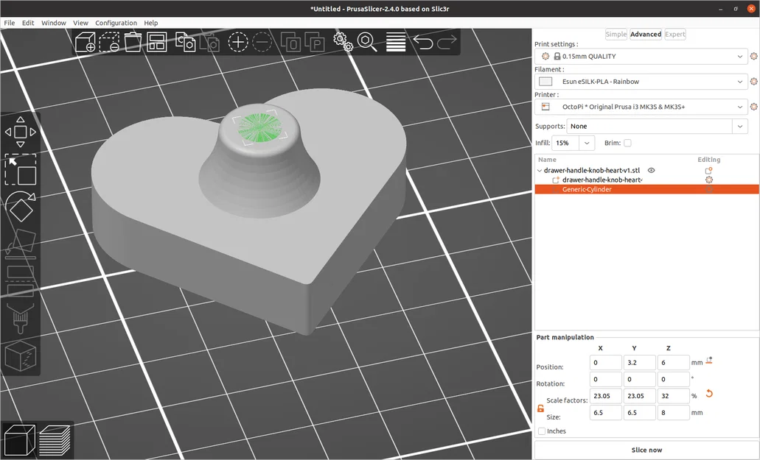Screen dimensions: 760x460
Task: Open the View menu
Action: [80, 23]
